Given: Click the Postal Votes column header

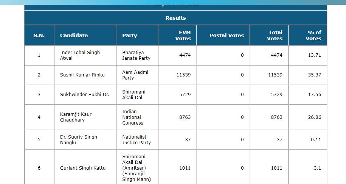Looking at the screenshot, I should (227, 35).
